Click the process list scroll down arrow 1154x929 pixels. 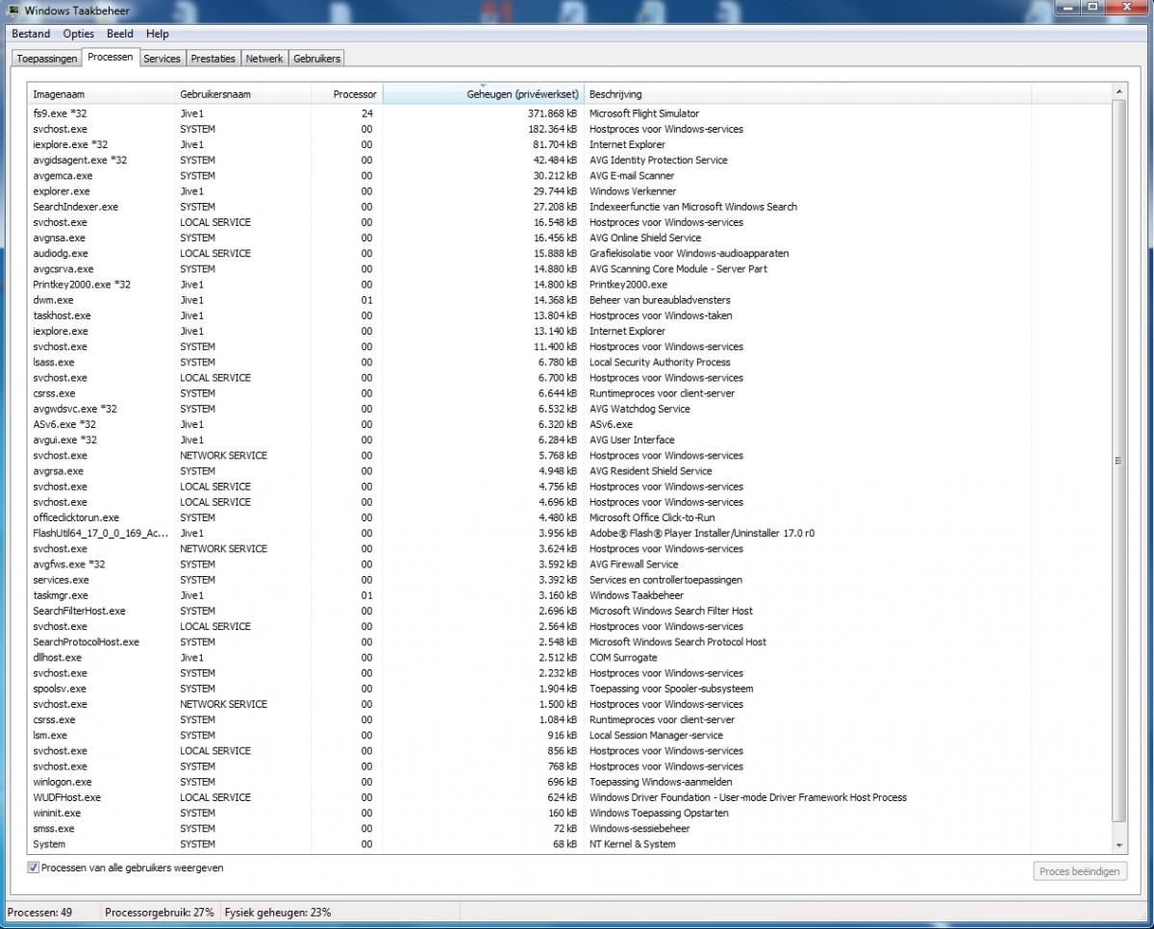tap(1118, 844)
